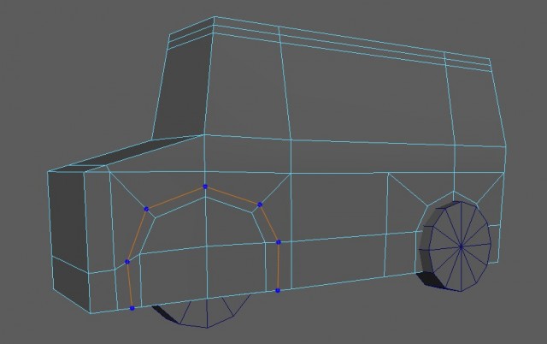Select the dark shaded hood top face
547x344 pixels.
coord(132,154)
